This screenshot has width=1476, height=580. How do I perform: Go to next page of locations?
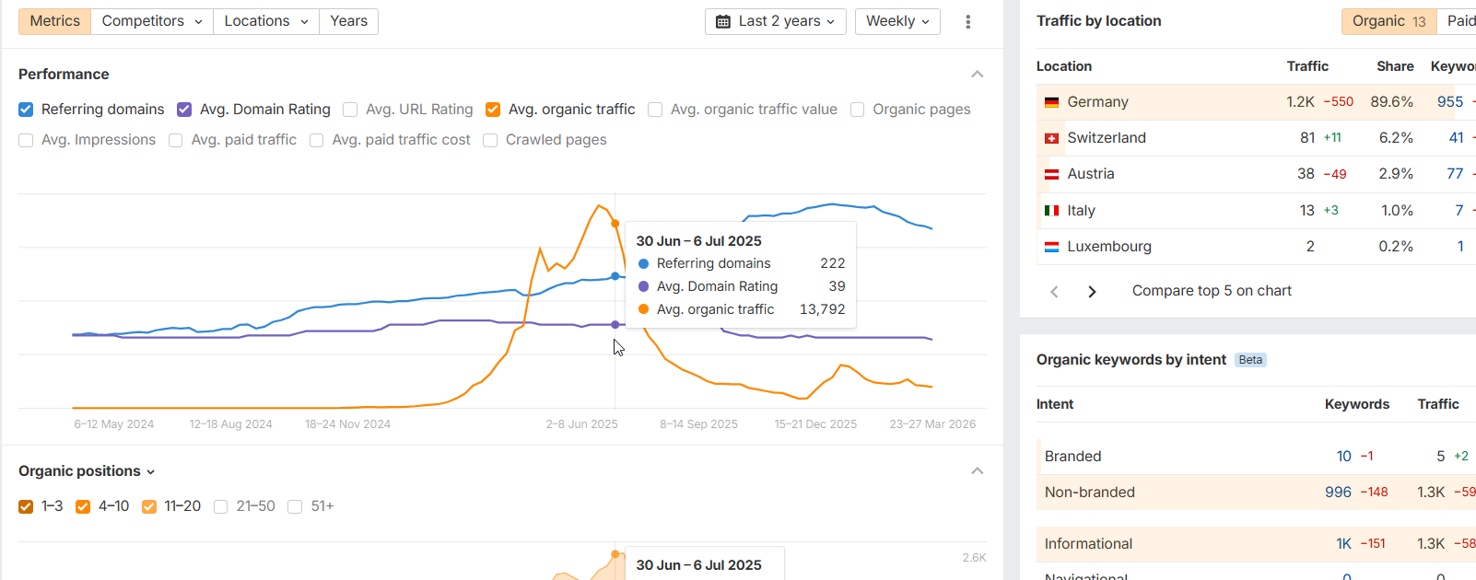tap(1092, 292)
